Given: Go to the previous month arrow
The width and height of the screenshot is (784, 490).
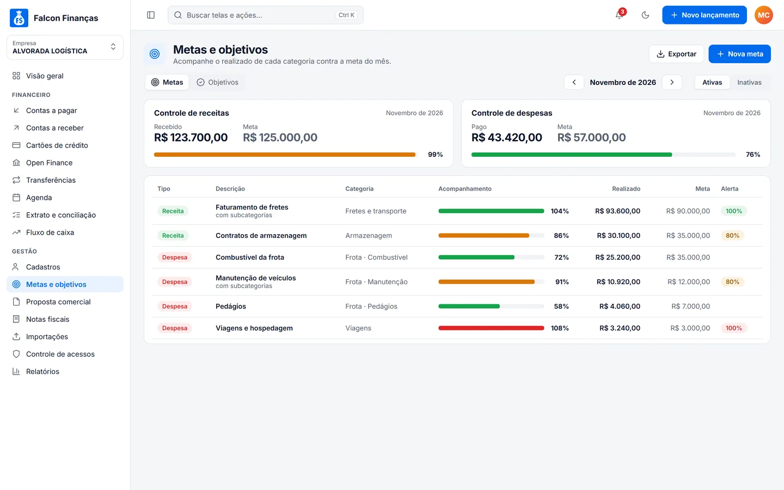Looking at the screenshot, I should (574, 82).
